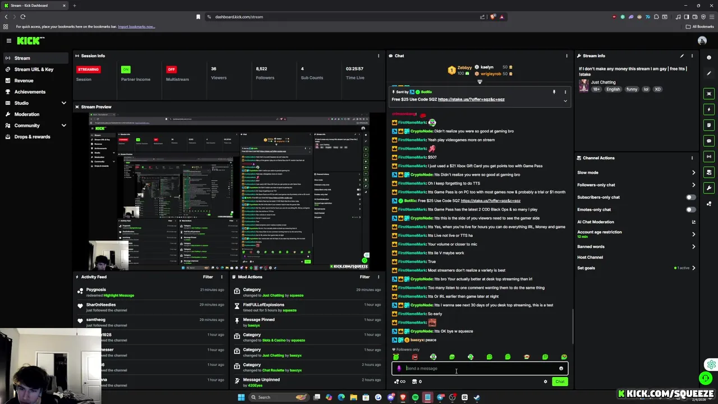Toggle the broadcast signal widget in right sidebar
Viewport: 718px width, 404px height.
point(709,157)
